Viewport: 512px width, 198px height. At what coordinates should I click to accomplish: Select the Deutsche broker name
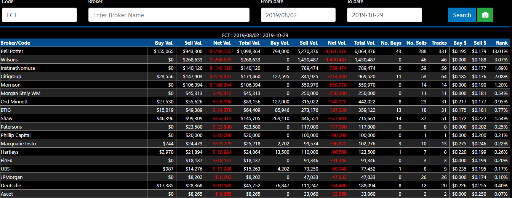pos(11,185)
